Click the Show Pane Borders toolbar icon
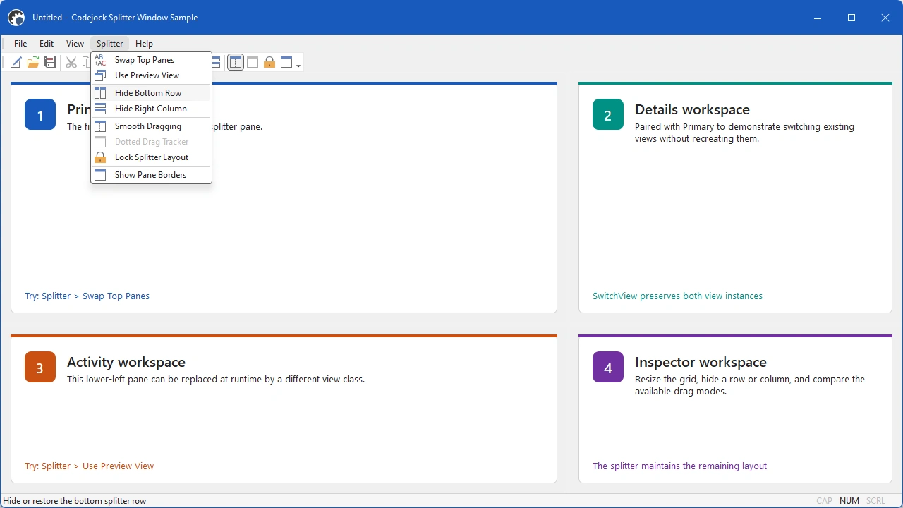Image resolution: width=903 pixels, height=508 pixels. (286, 63)
